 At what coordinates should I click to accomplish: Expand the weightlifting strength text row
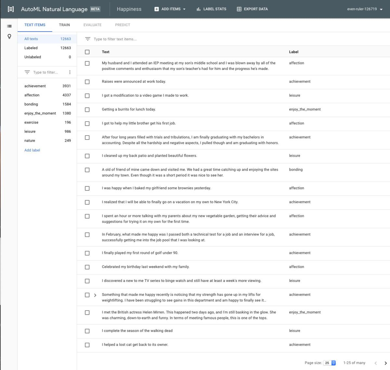click(95, 295)
